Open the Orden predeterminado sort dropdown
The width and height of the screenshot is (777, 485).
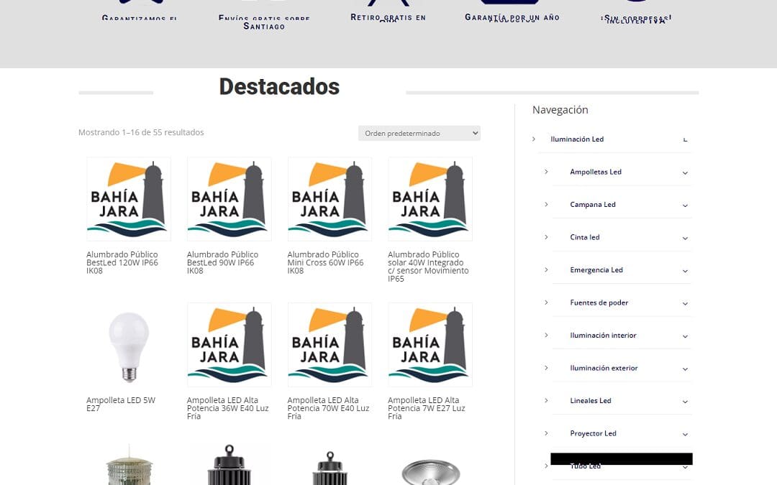419,133
